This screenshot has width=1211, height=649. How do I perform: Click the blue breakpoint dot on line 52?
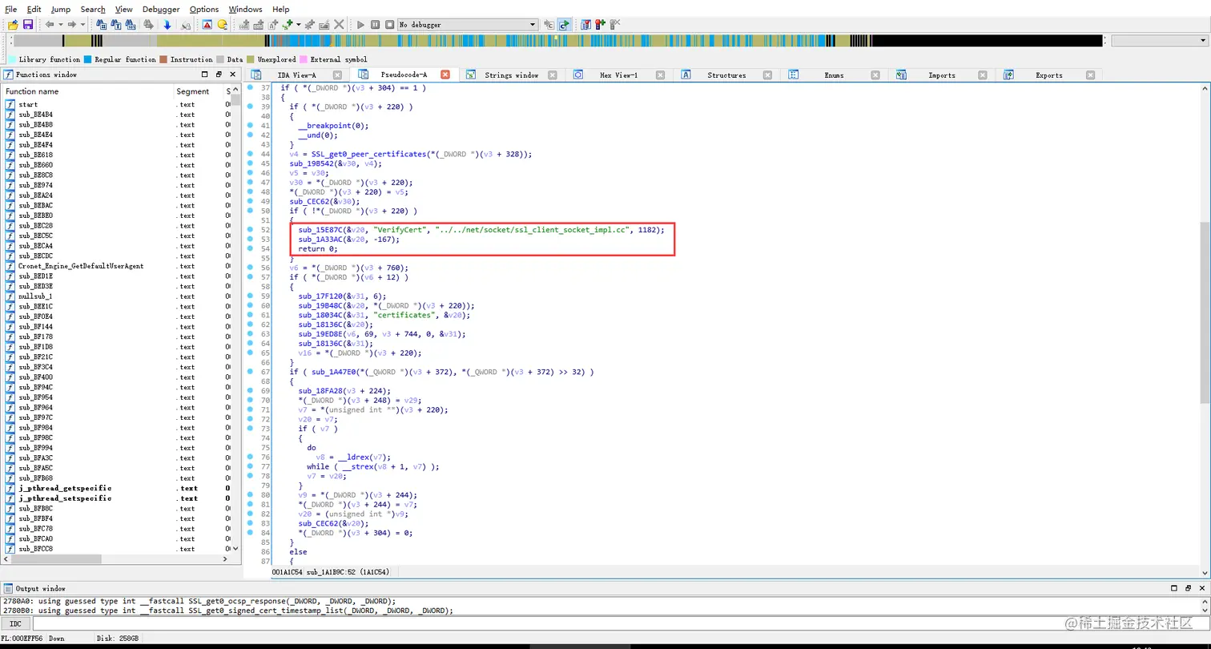[250, 229]
